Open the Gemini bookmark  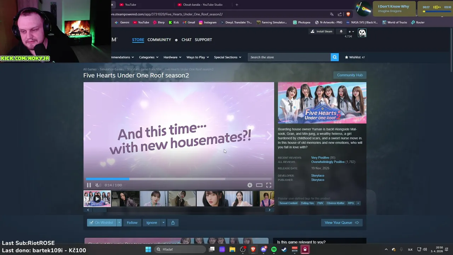pos(122,22)
